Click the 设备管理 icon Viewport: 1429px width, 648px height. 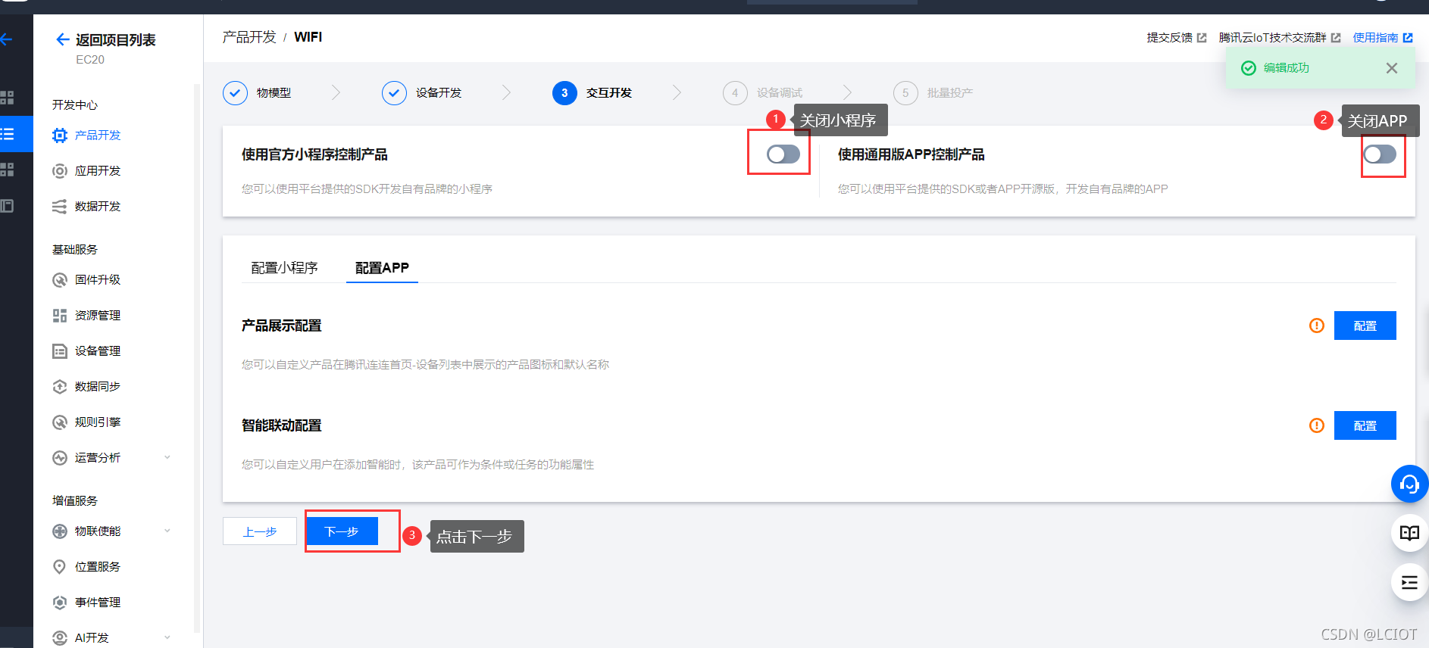60,351
